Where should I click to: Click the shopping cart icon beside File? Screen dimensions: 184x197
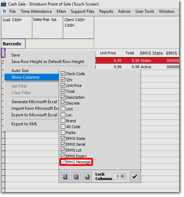point(4,11)
